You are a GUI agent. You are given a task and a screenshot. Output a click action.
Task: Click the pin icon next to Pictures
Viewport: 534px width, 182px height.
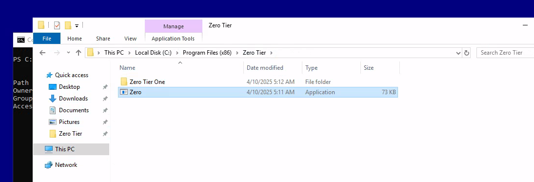pos(105,122)
